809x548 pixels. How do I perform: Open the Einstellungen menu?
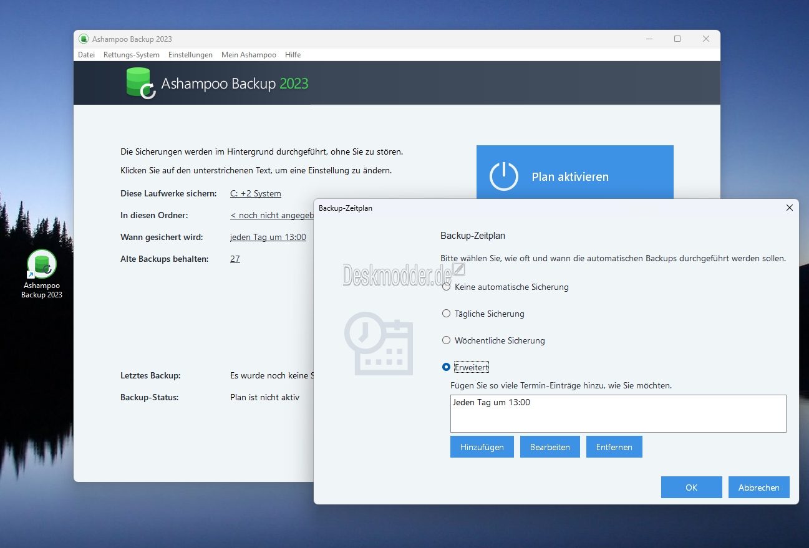point(190,55)
